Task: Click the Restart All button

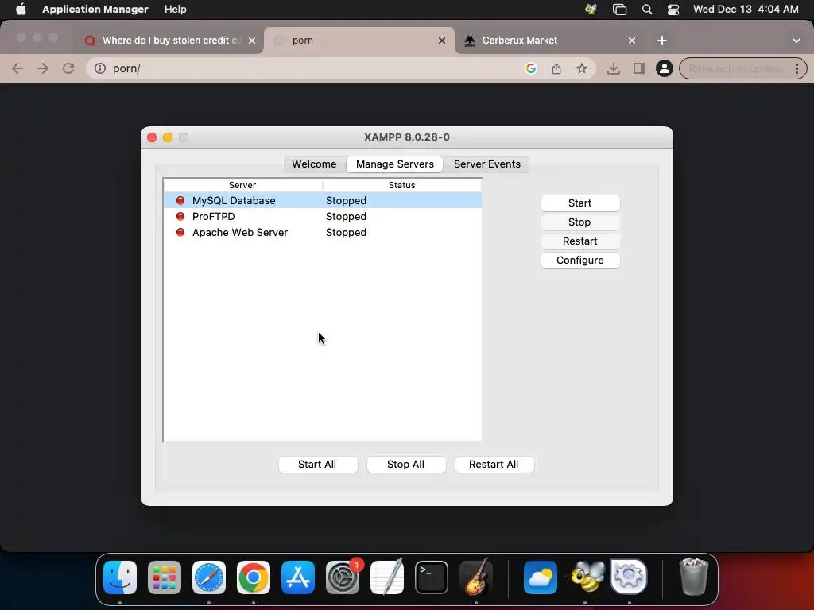Action: (x=494, y=464)
